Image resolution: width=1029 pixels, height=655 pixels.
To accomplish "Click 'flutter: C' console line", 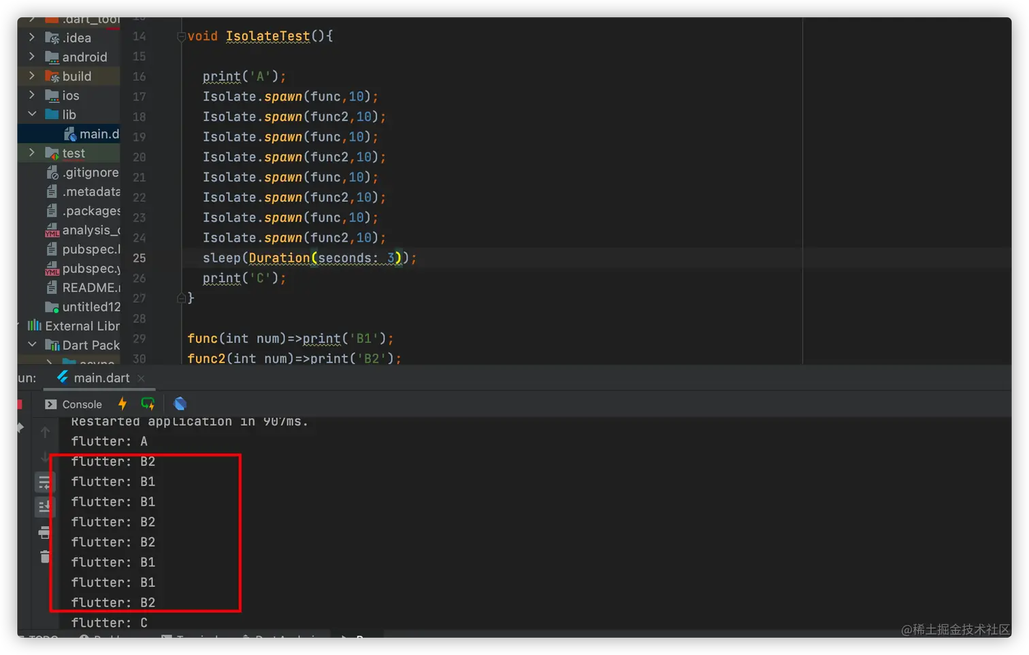I will (x=110, y=622).
